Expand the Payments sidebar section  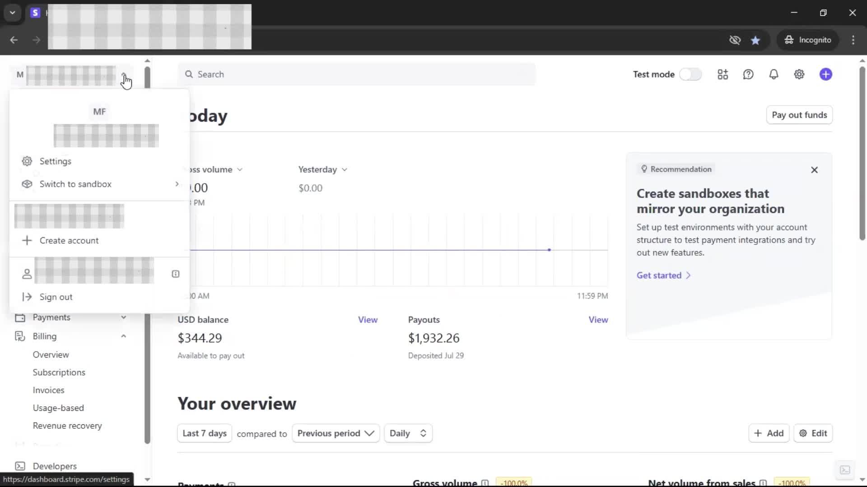pyautogui.click(x=123, y=317)
